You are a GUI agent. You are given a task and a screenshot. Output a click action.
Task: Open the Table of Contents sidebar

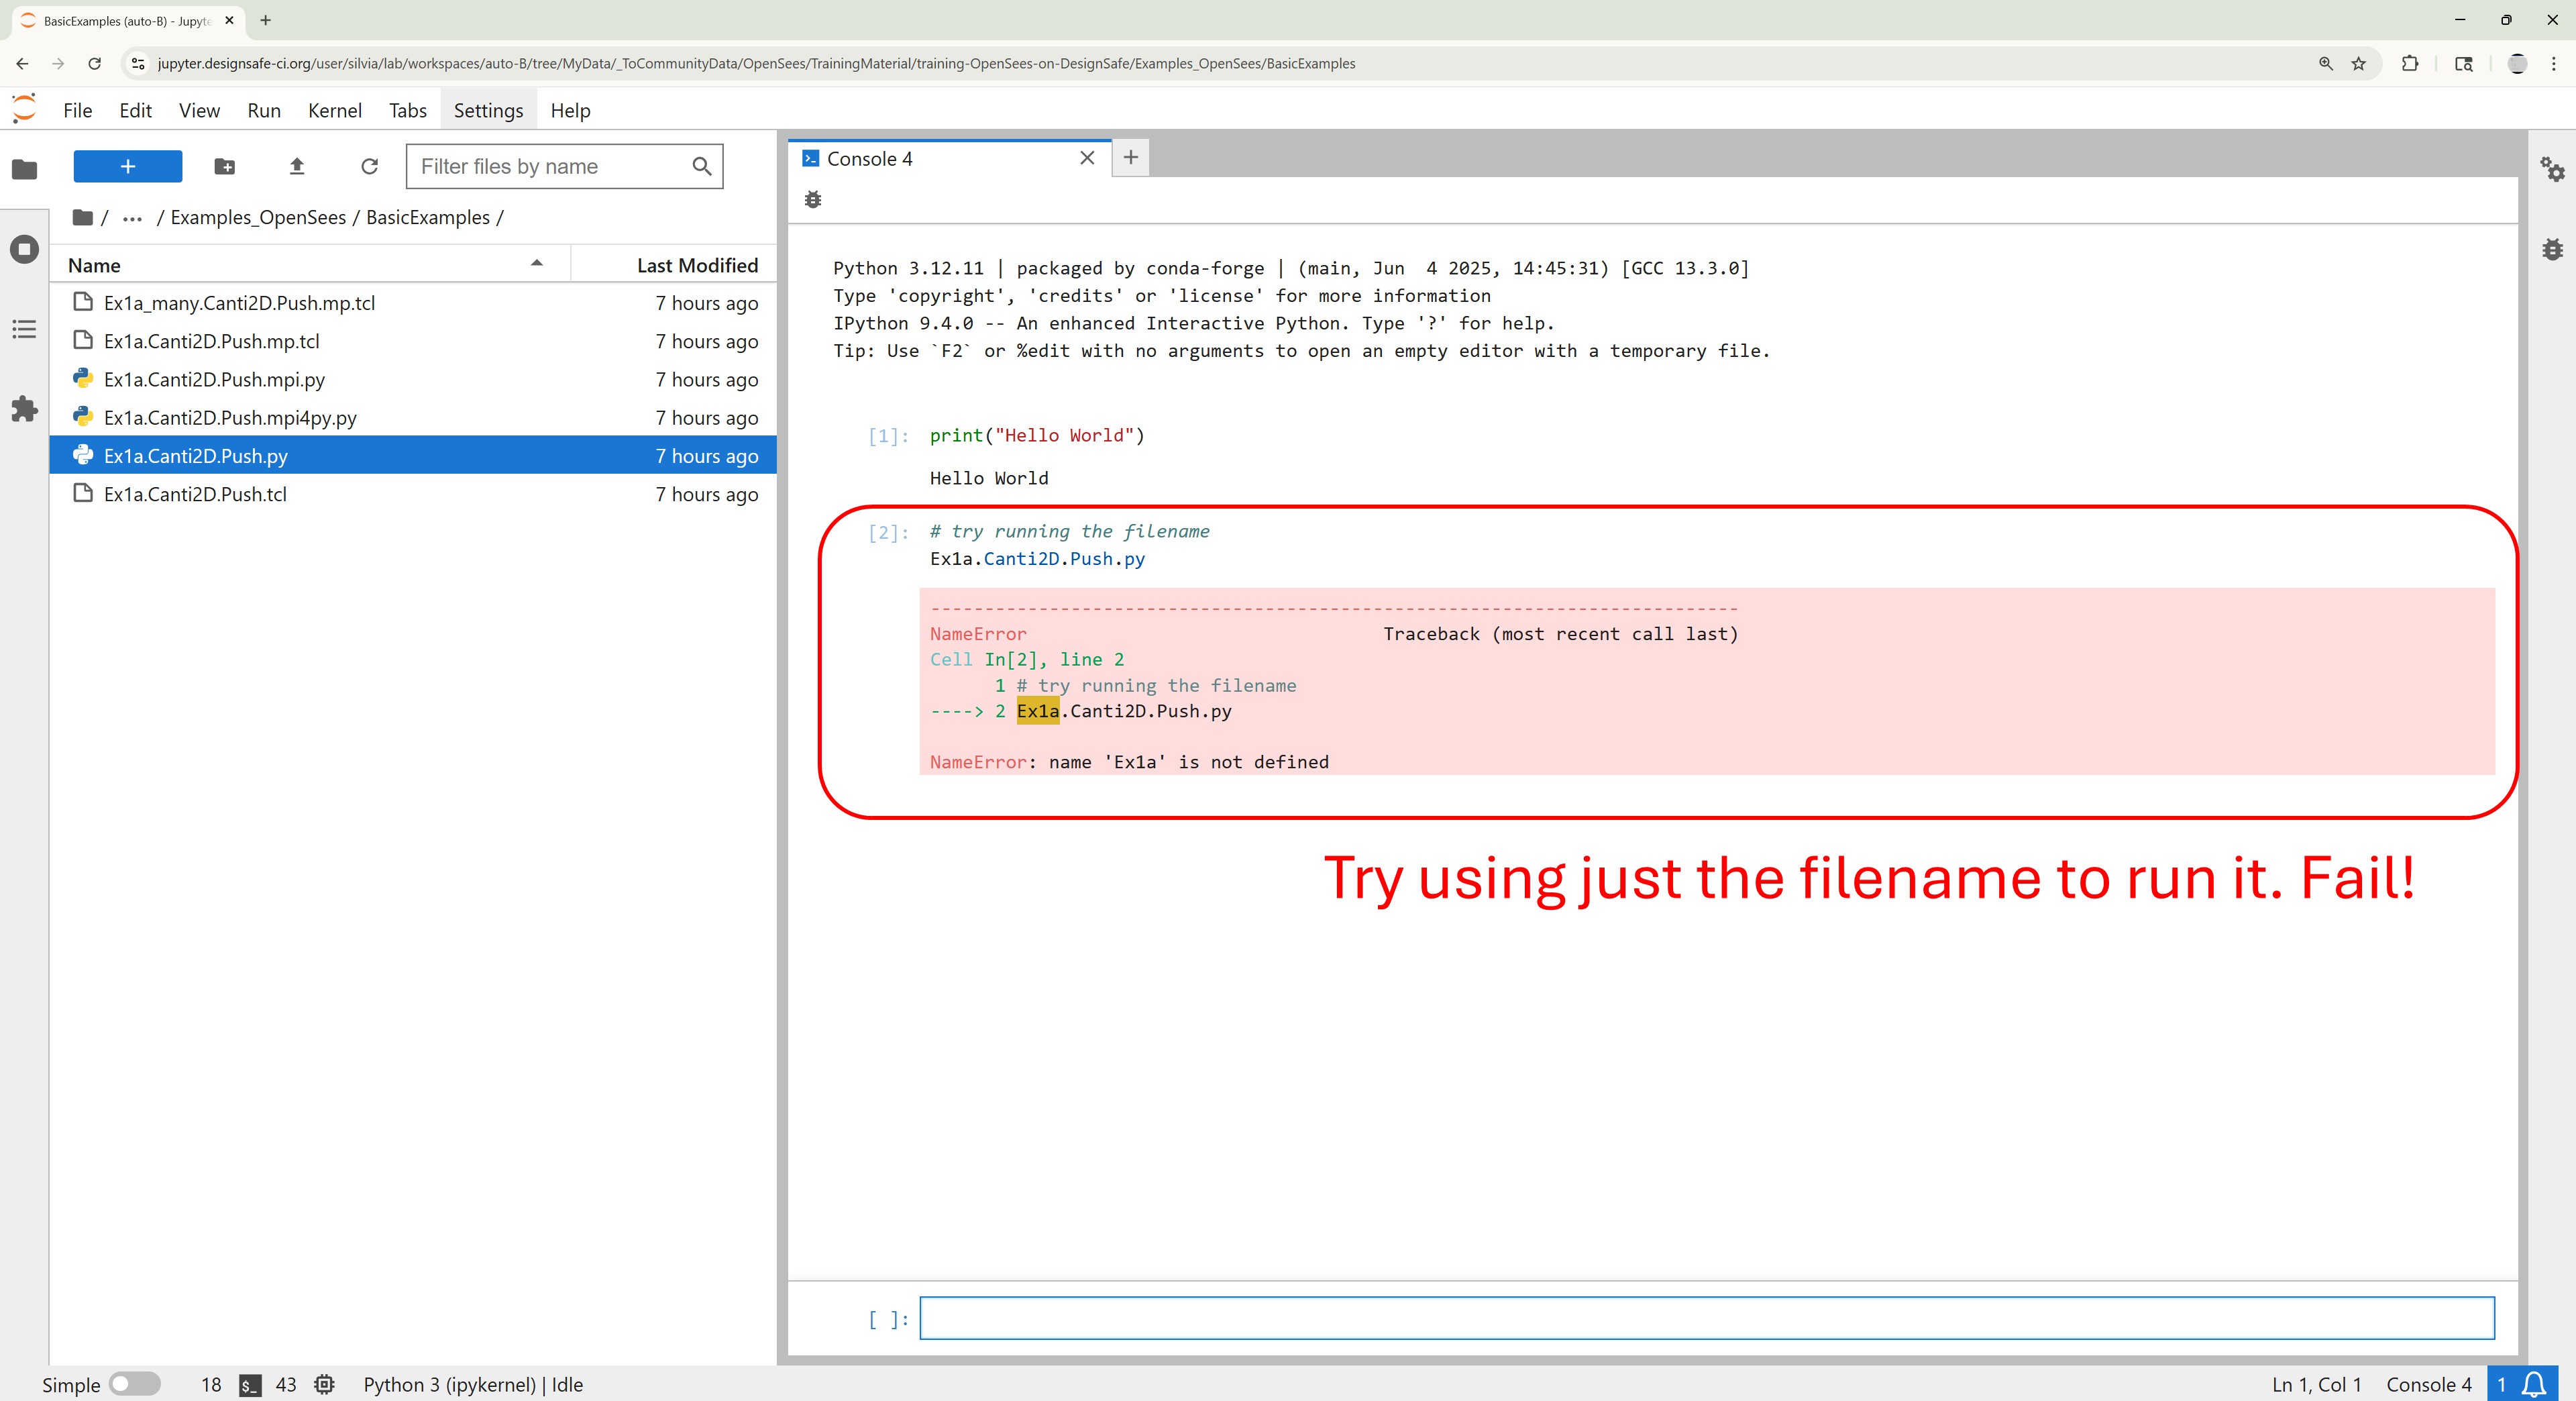click(24, 329)
